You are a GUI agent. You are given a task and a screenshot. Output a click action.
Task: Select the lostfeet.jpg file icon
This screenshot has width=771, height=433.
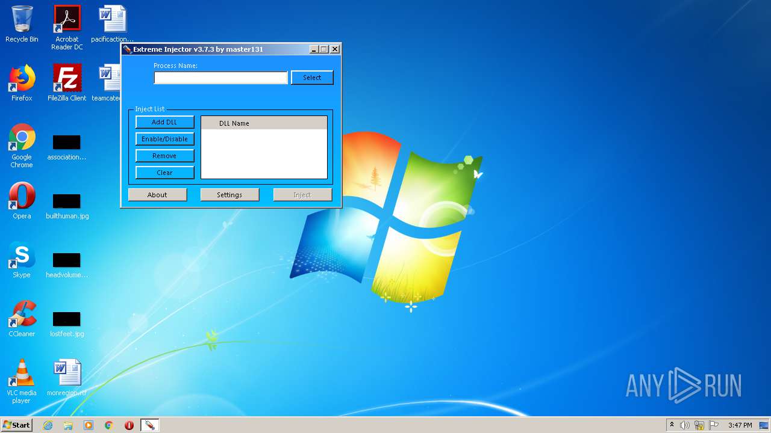67,324
